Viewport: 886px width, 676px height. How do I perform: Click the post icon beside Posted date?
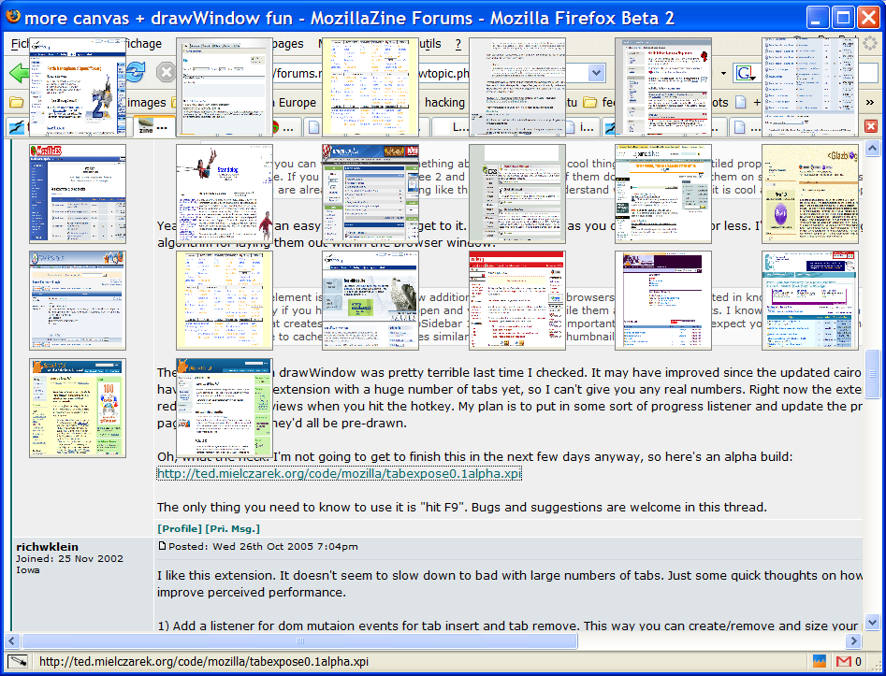pos(162,545)
